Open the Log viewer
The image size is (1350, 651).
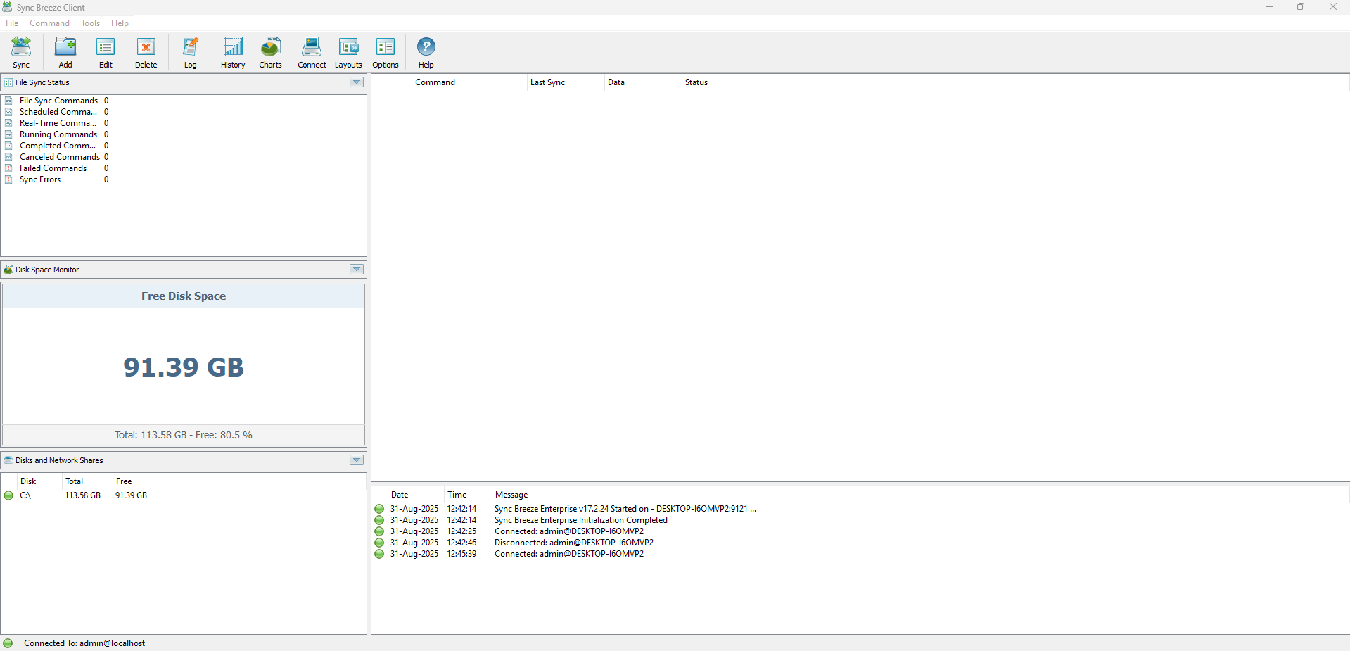pyautogui.click(x=191, y=53)
